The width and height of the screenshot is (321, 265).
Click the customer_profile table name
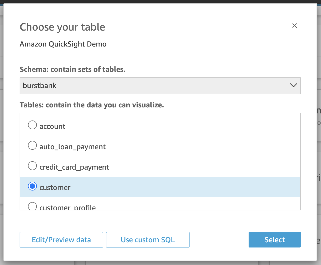[67, 208]
